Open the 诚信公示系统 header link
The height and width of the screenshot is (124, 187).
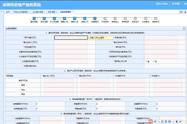click(162, 4)
